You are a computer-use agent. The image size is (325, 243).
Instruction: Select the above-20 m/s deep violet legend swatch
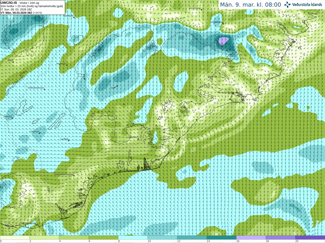[310, 237]
